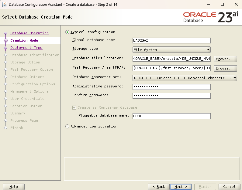
Task: Go Back to previous step
Action: click(159, 187)
